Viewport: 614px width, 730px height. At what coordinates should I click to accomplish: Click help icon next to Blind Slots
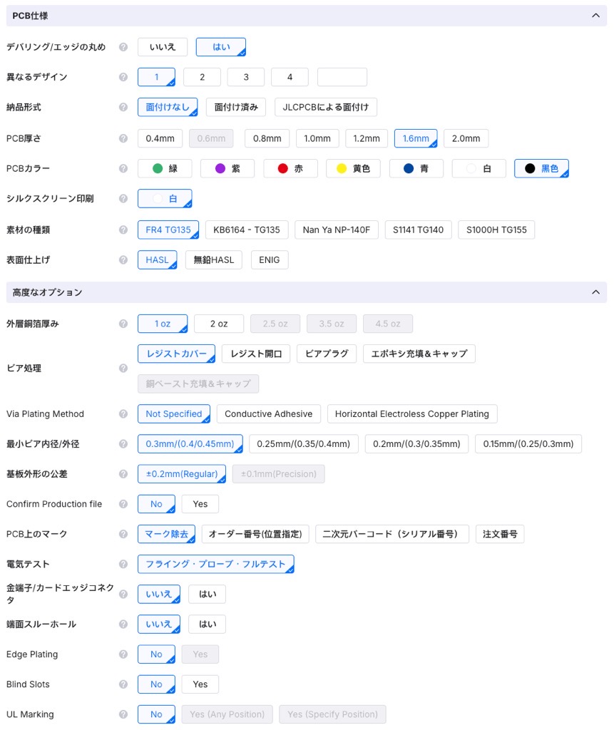[x=123, y=684]
